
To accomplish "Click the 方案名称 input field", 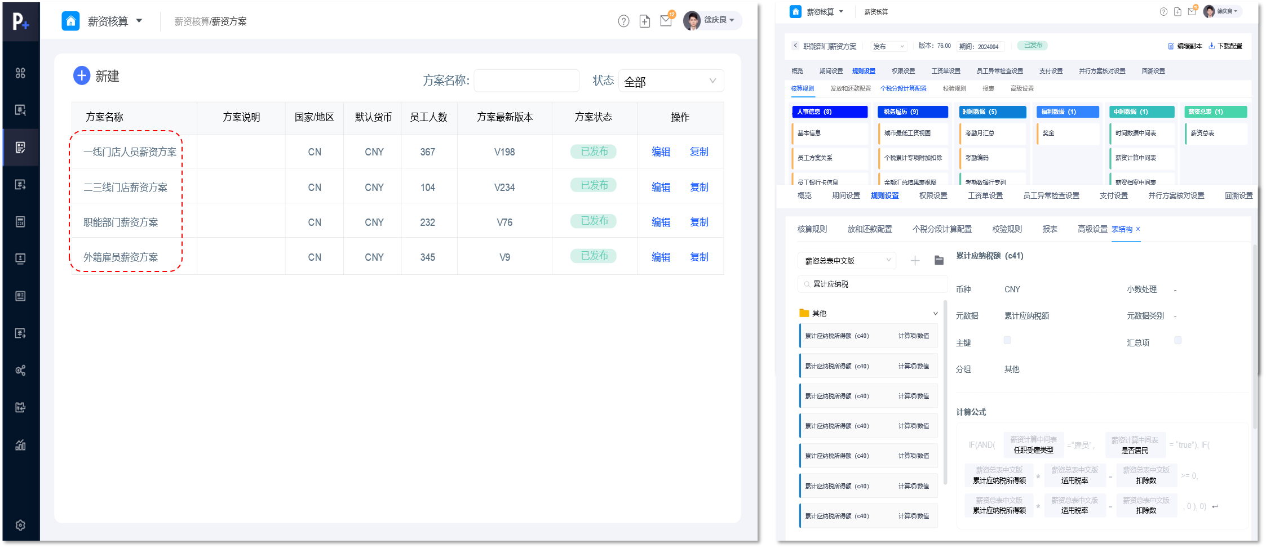I will (526, 81).
